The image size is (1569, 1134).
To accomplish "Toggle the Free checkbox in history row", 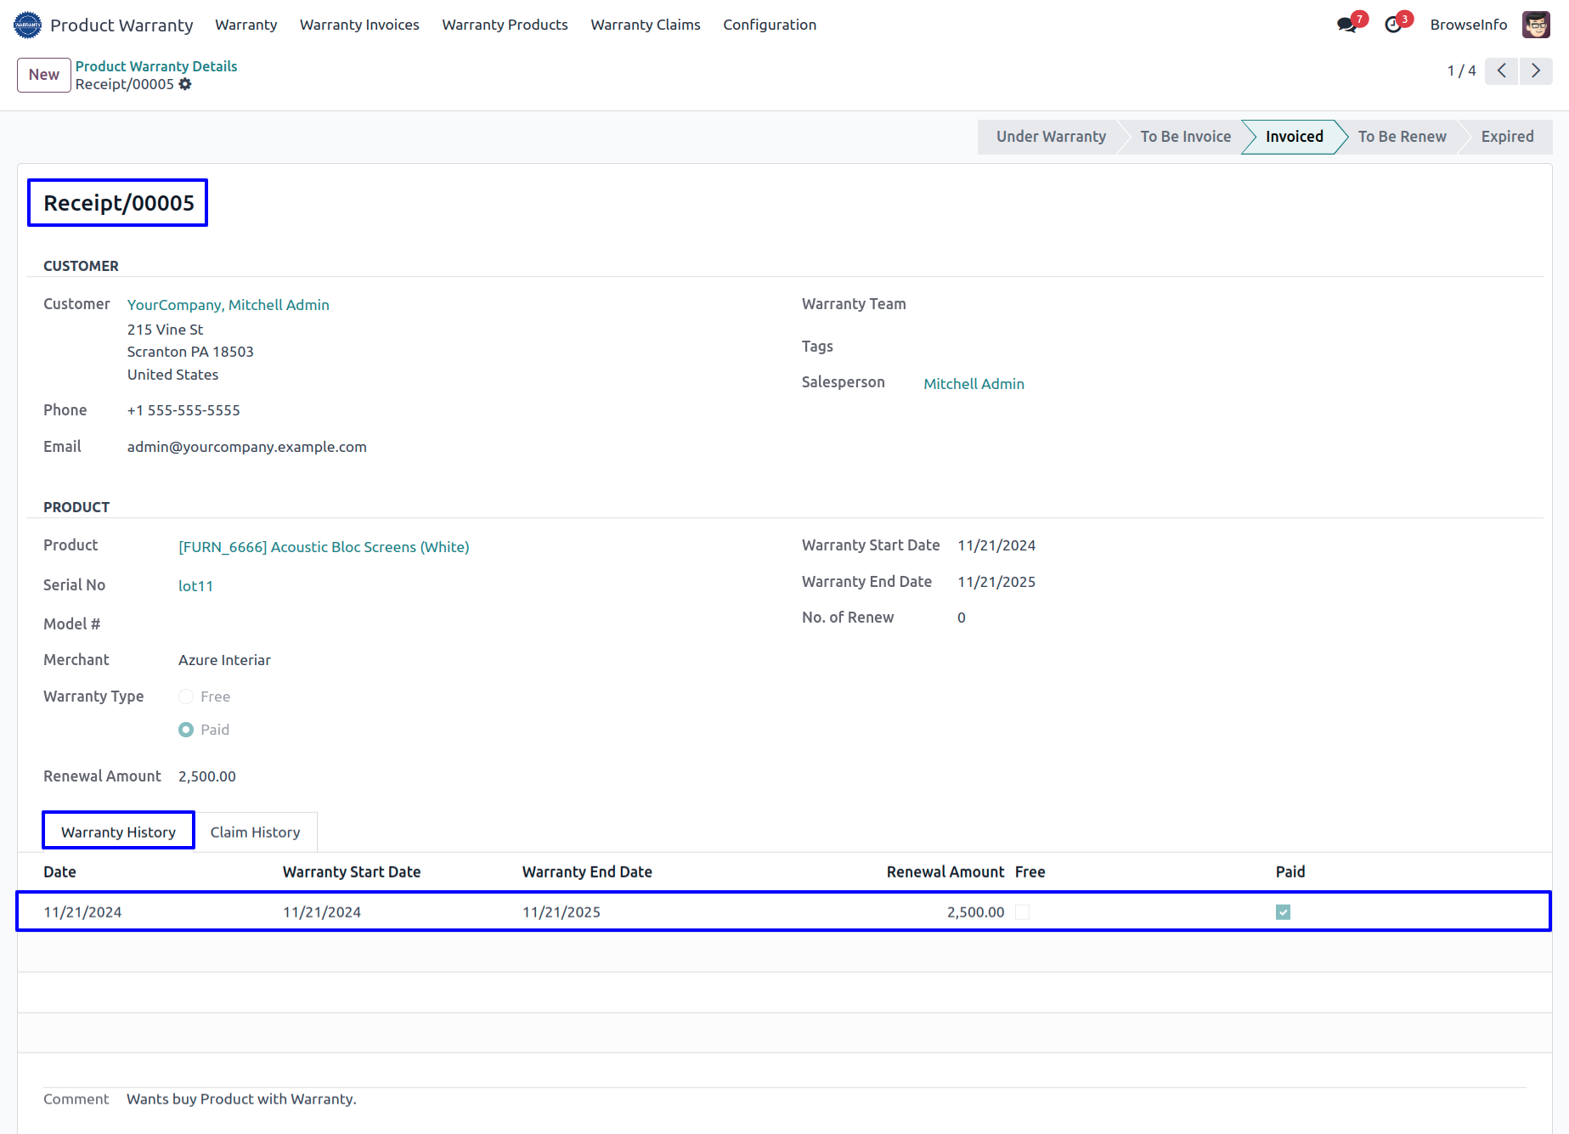I will pyautogui.click(x=1023, y=912).
